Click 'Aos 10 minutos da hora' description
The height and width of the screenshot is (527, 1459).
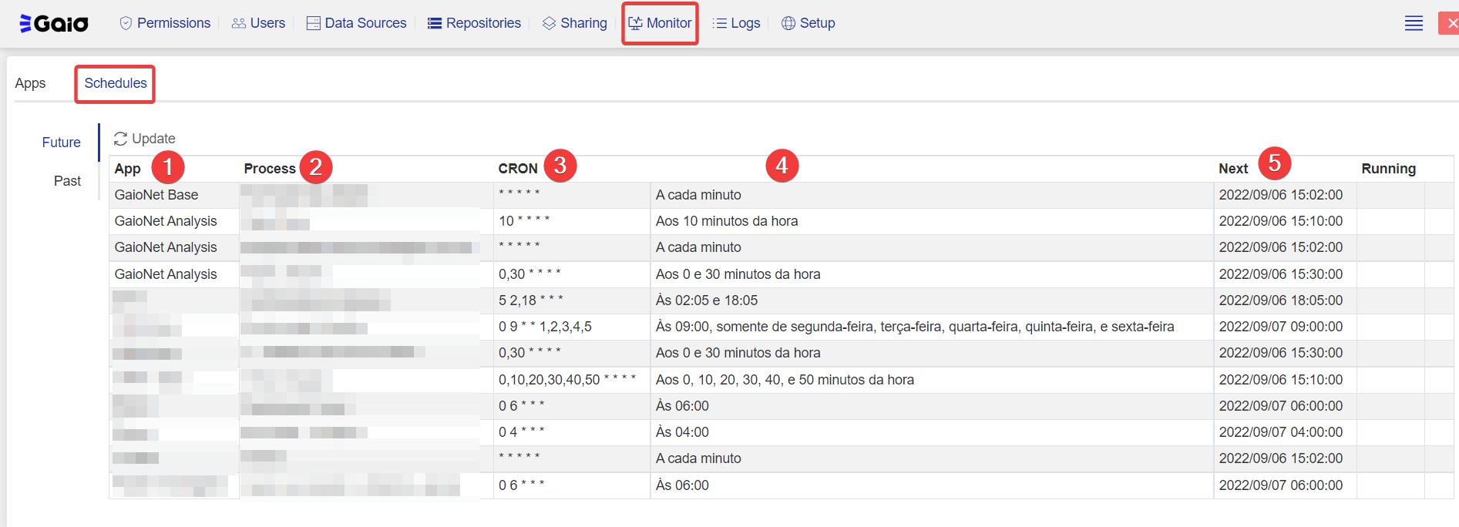pyautogui.click(x=727, y=221)
